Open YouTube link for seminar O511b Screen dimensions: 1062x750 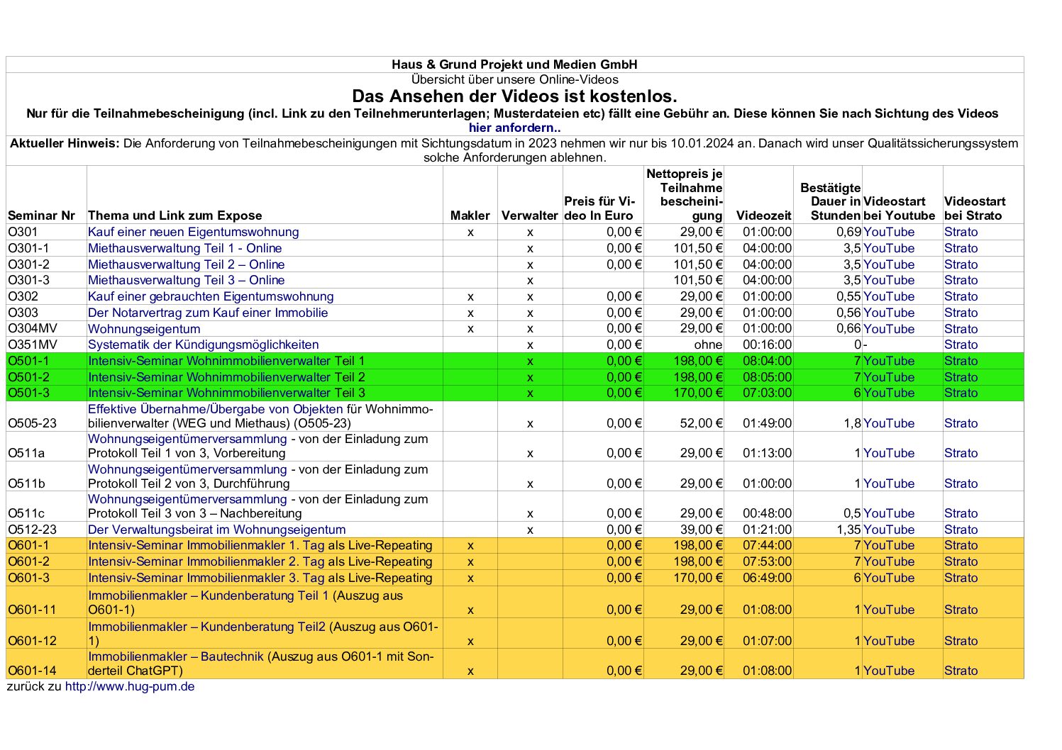tap(889, 483)
